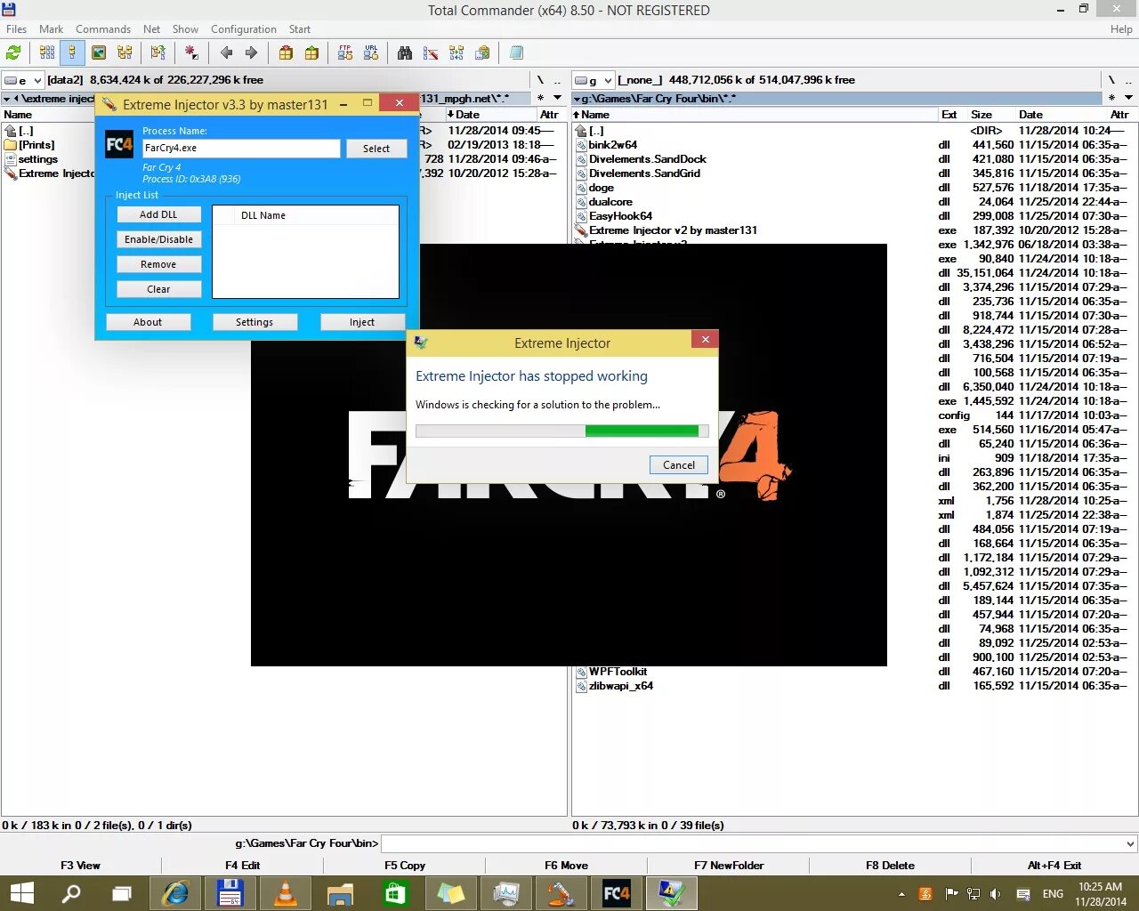Expand the command line history dropdown

point(1130,843)
